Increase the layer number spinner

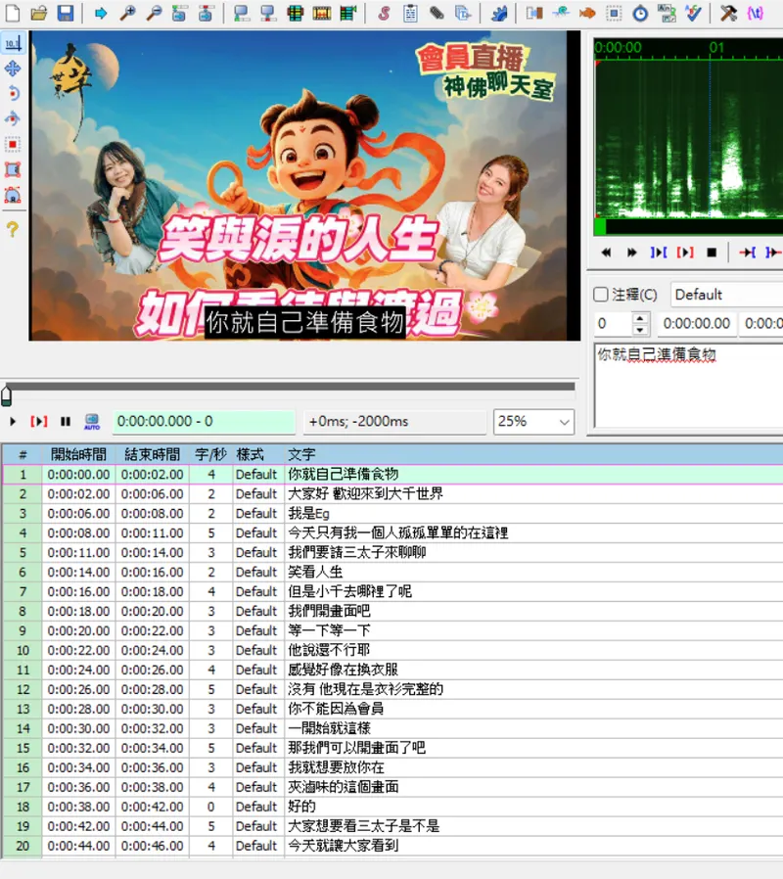(x=640, y=318)
